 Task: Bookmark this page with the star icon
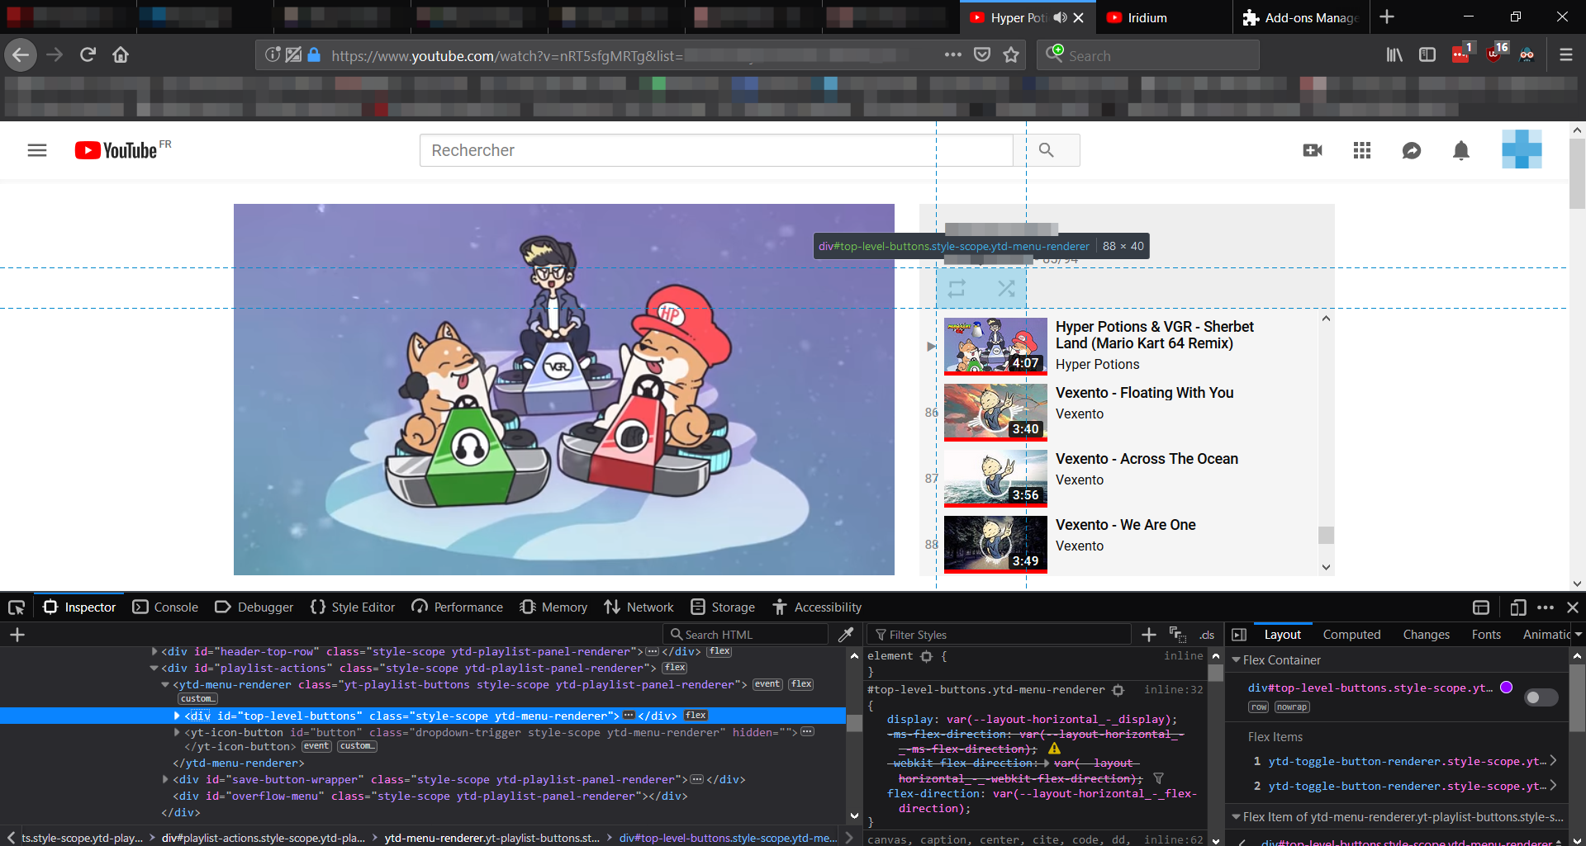click(1011, 55)
